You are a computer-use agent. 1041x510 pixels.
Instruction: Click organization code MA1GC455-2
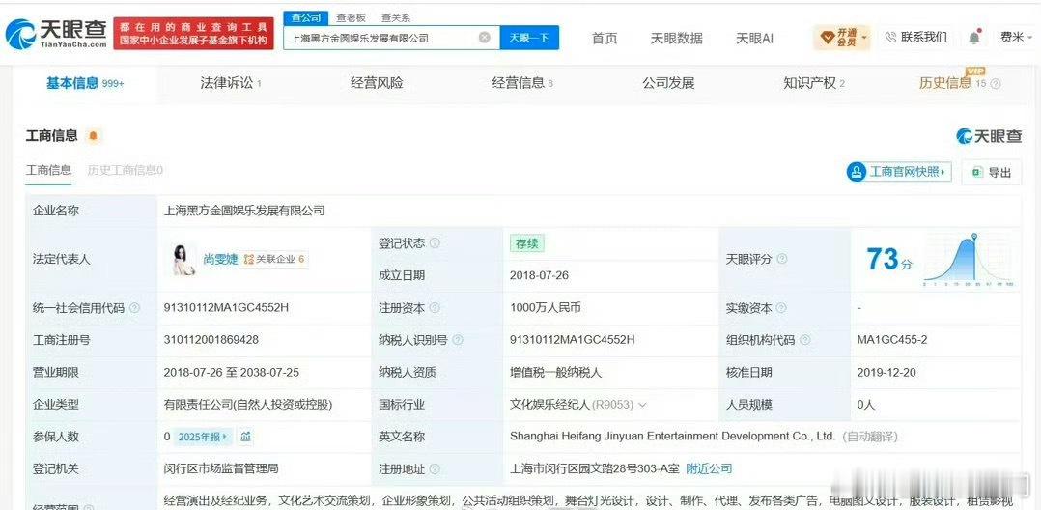pyautogui.click(x=892, y=340)
